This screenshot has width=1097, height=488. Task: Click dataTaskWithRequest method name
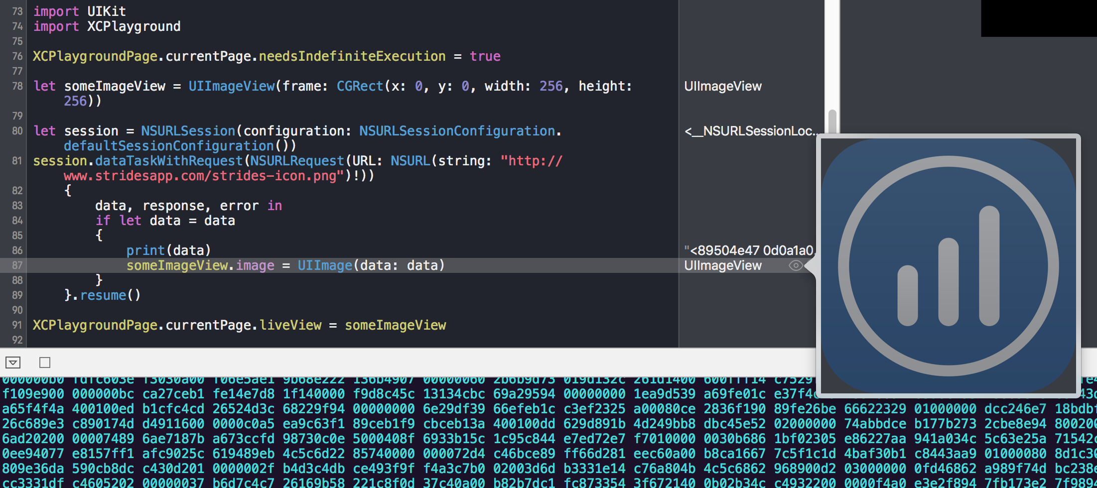(169, 161)
